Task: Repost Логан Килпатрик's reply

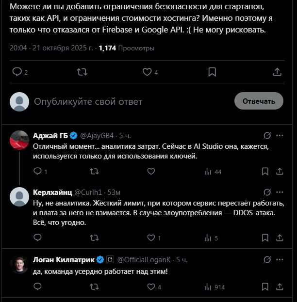Action: 95,287
